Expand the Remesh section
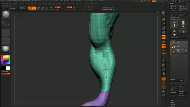Viewport: 190px width, 107px height. tap(173, 105)
